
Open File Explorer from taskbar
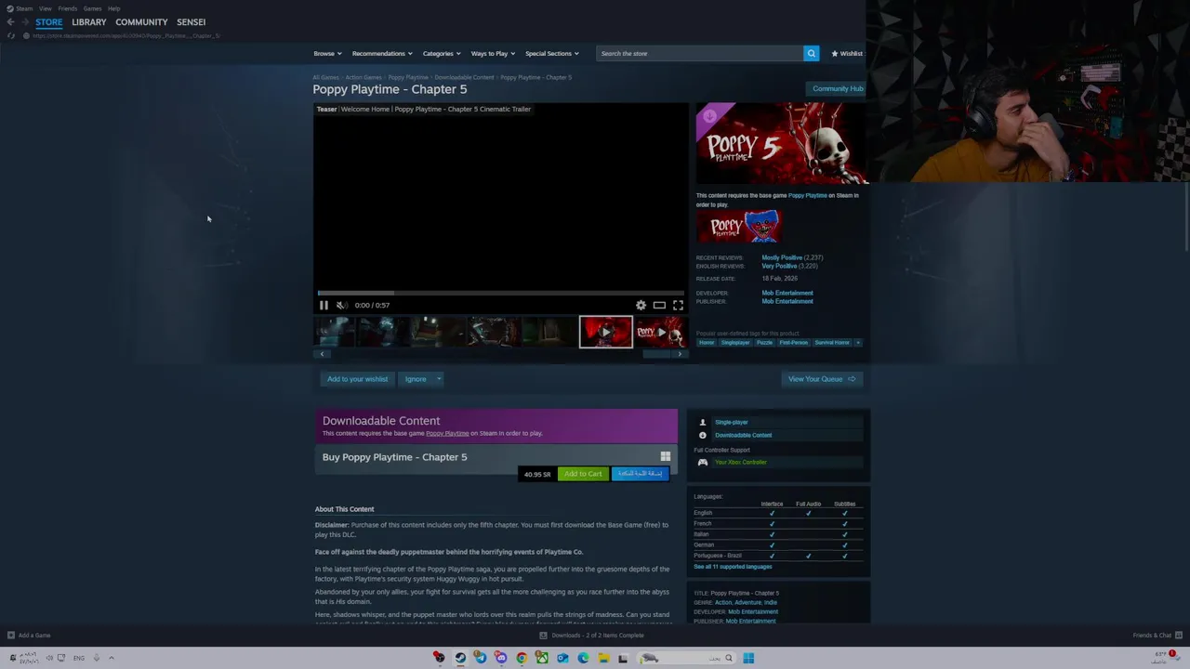click(603, 658)
